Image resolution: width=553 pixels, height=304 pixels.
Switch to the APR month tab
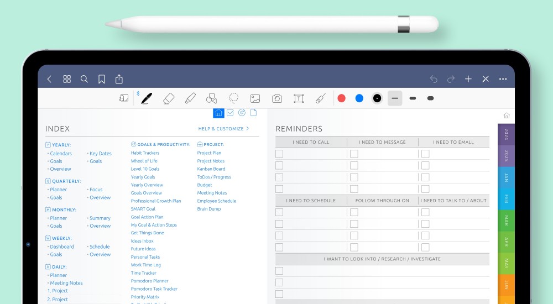pos(506,242)
